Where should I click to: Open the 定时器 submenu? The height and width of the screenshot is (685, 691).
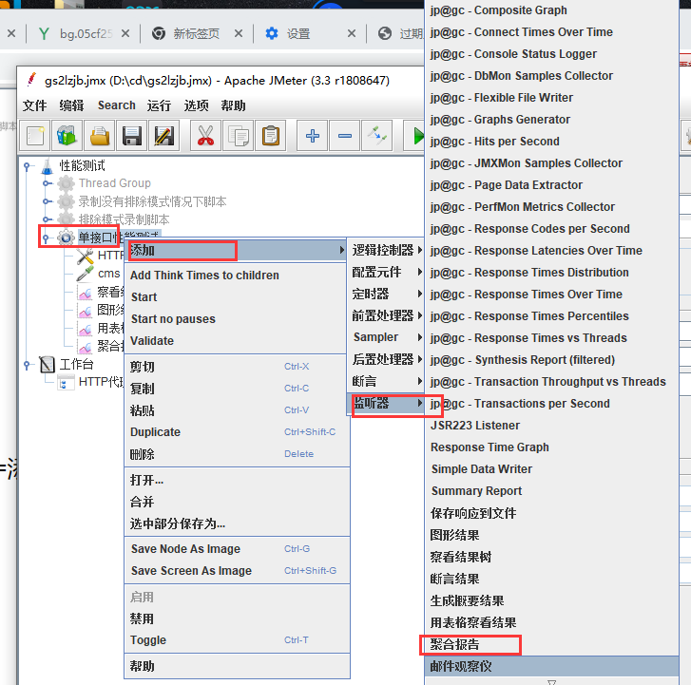tap(386, 294)
